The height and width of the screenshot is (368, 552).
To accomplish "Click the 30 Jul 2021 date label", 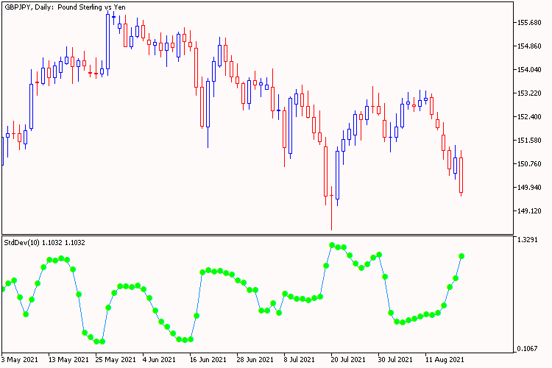I will [395, 360].
